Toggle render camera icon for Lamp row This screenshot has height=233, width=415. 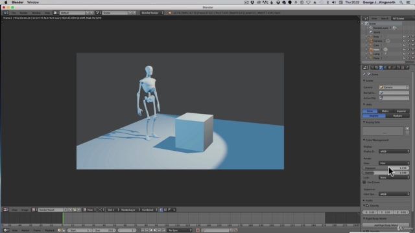click(x=412, y=54)
